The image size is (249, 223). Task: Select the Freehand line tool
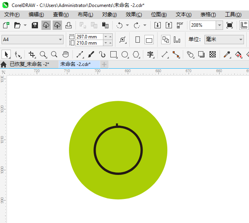pos(80,55)
